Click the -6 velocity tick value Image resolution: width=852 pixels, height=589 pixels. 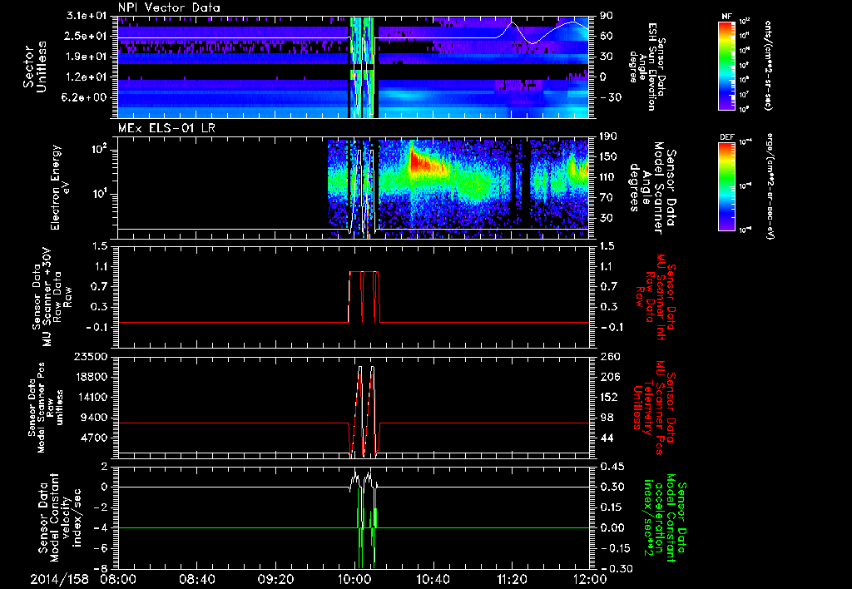click(101, 549)
